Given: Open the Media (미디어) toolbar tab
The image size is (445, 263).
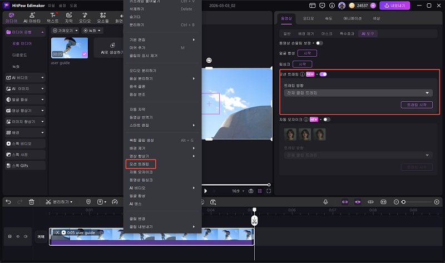Looking at the screenshot, I should (11, 18).
